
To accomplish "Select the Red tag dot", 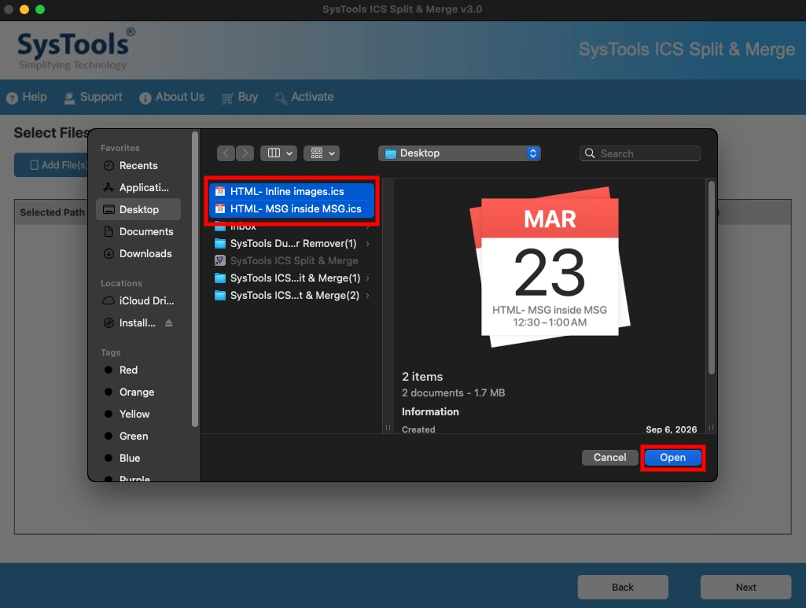I will 109,370.
